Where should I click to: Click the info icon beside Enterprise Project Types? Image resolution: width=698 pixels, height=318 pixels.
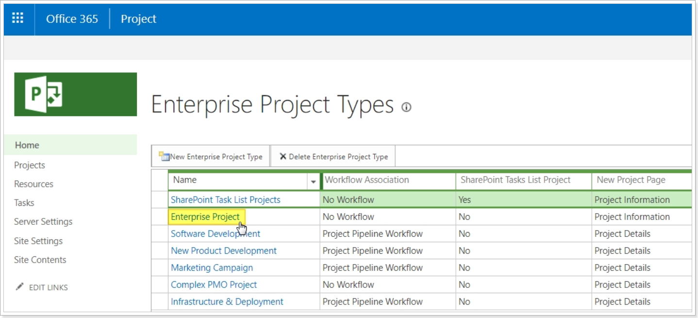(x=406, y=107)
